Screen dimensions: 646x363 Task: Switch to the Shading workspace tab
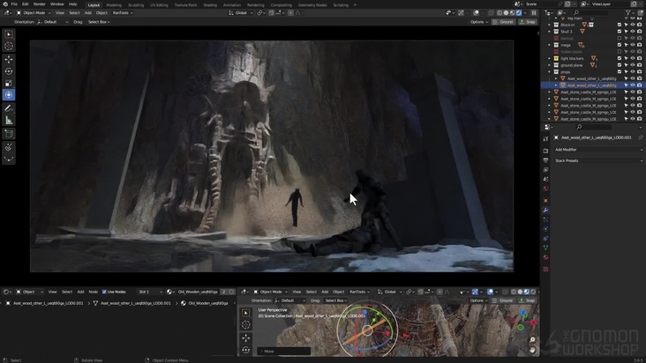point(210,5)
